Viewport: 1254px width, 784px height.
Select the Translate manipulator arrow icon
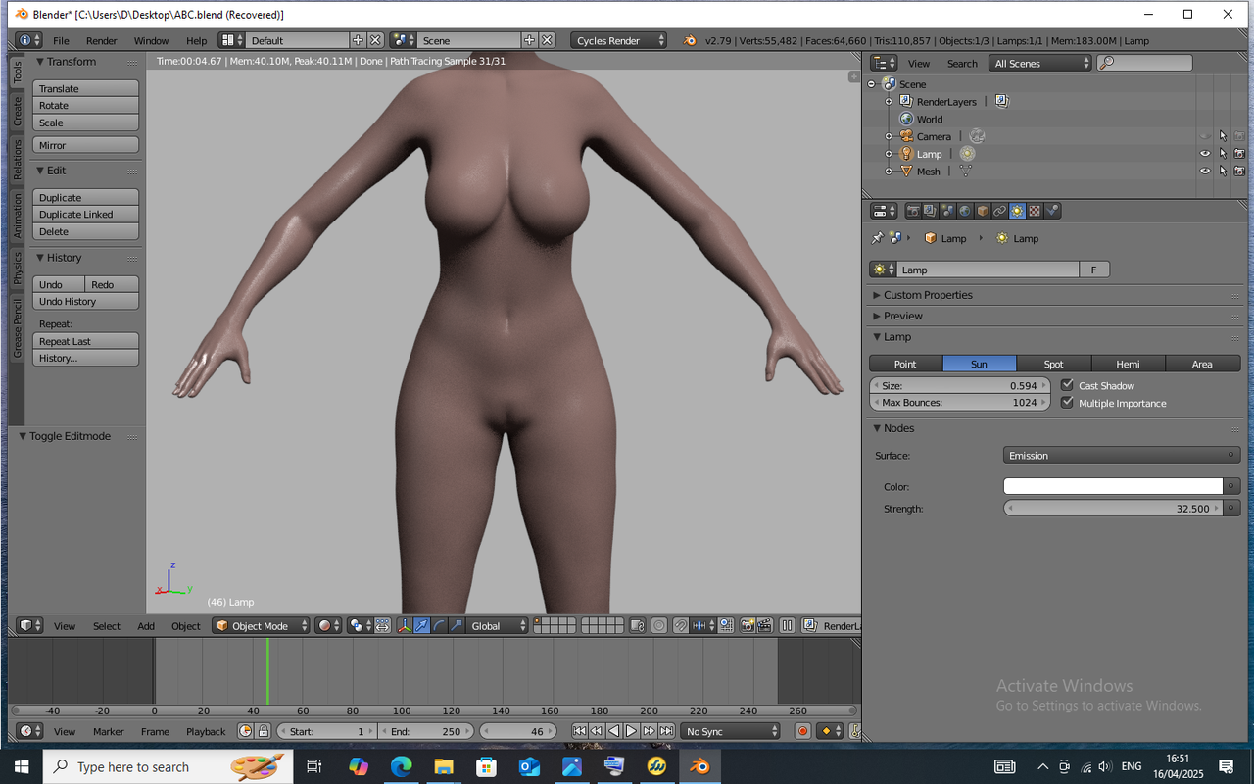(421, 625)
